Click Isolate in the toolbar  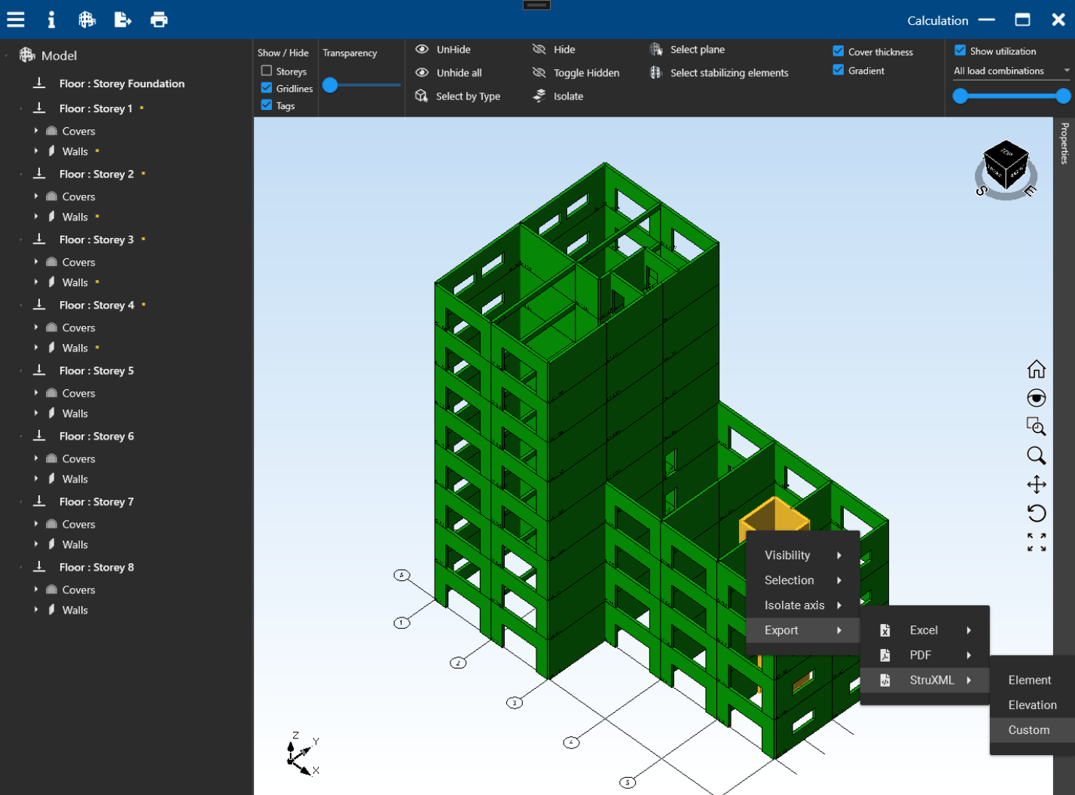pos(558,96)
